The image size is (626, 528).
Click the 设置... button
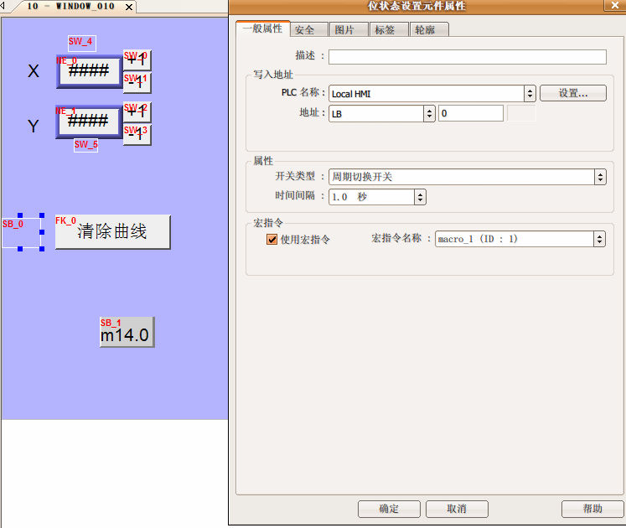[x=572, y=93]
